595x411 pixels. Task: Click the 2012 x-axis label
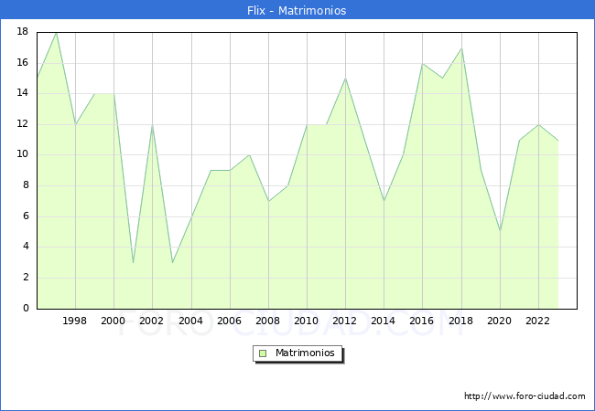coord(345,321)
